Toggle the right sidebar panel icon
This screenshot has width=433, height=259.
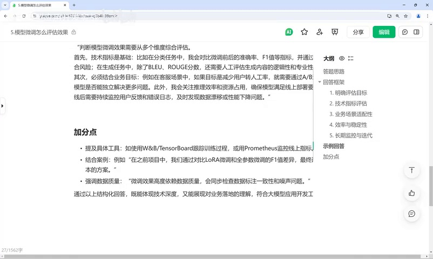click(x=416, y=32)
